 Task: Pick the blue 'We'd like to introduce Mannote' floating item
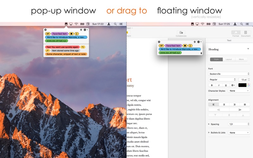click(180, 49)
